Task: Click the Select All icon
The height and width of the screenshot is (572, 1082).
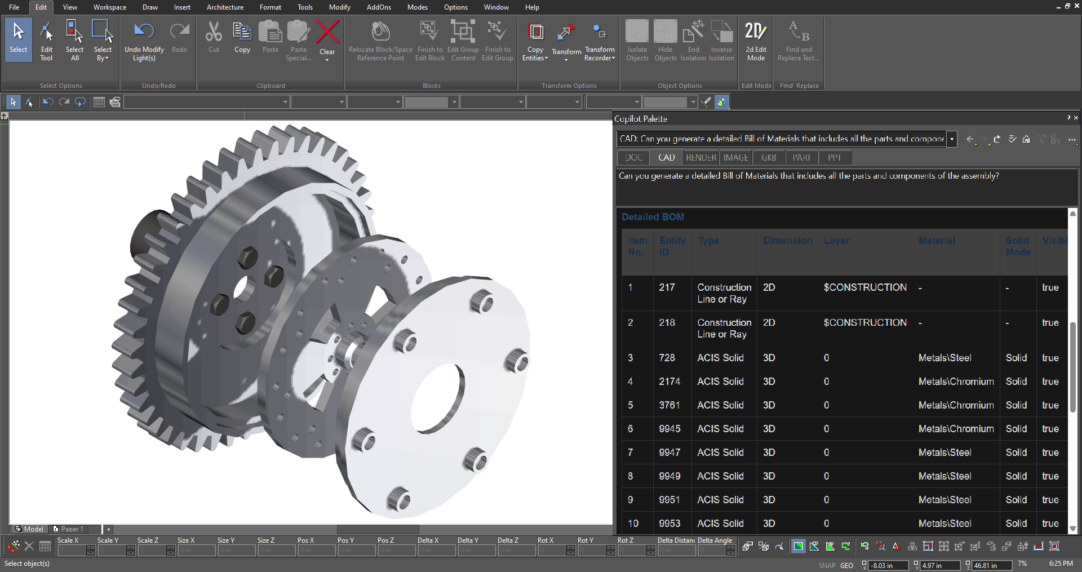Action: pyautogui.click(x=74, y=39)
